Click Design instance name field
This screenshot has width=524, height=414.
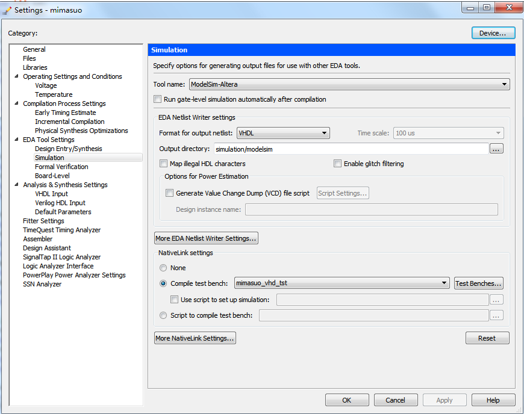(x=372, y=209)
